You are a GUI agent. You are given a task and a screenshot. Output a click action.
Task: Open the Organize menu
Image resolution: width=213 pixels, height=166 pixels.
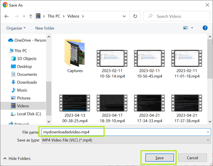click(16, 28)
